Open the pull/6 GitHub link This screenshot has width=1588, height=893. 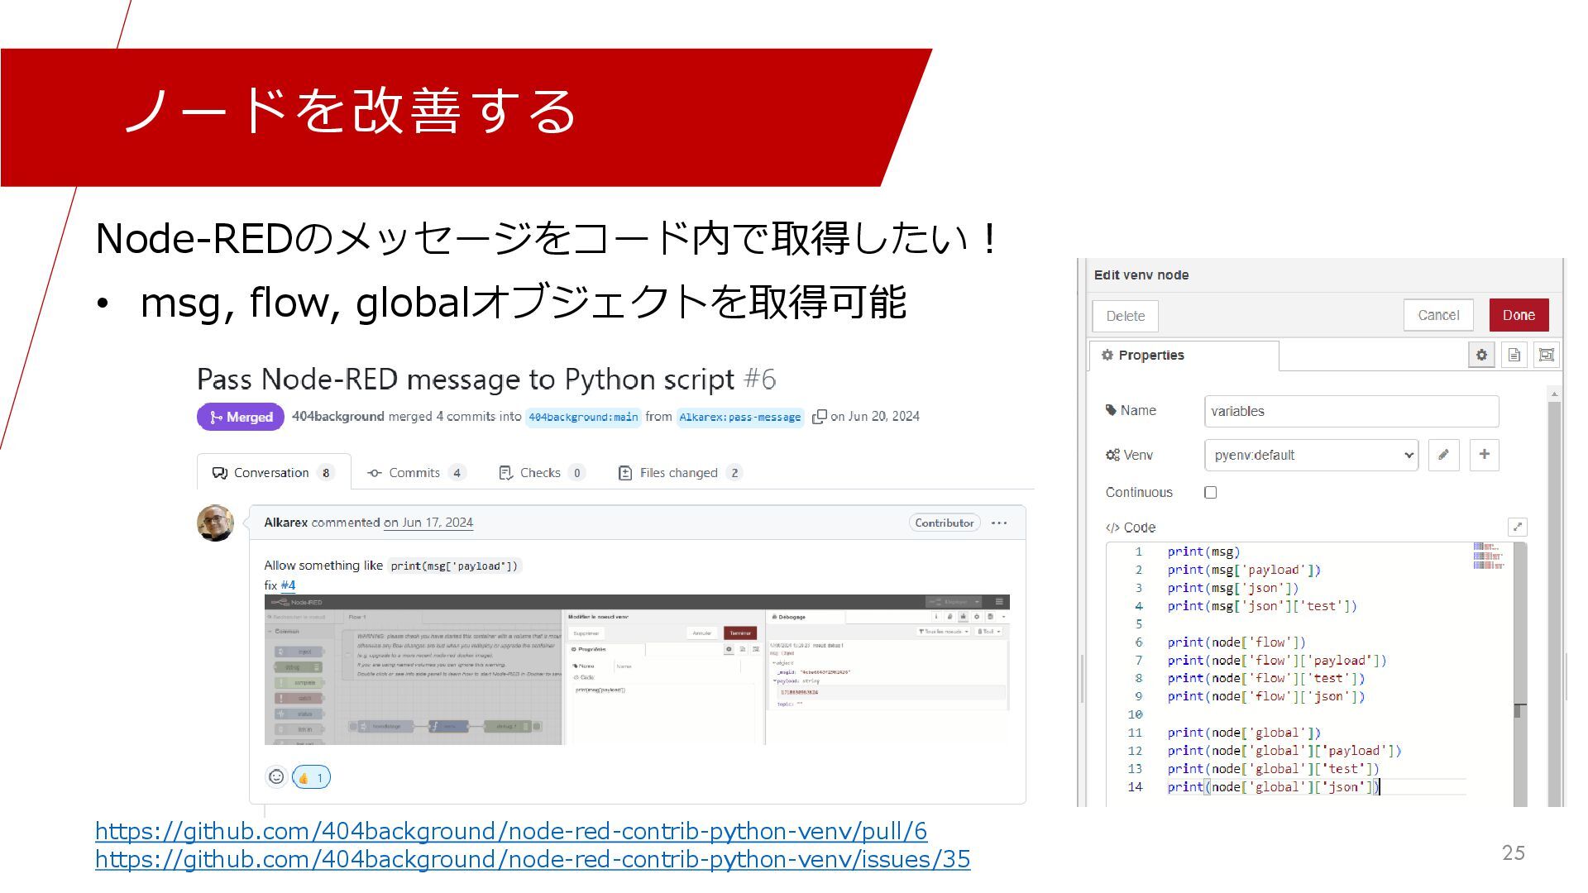click(510, 831)
